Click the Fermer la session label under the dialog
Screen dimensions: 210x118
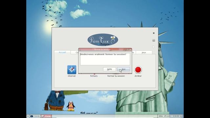point(116,76)
